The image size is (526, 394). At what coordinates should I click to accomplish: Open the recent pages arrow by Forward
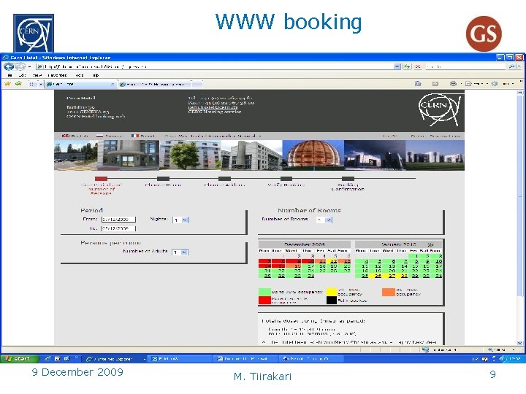(29, 66)
